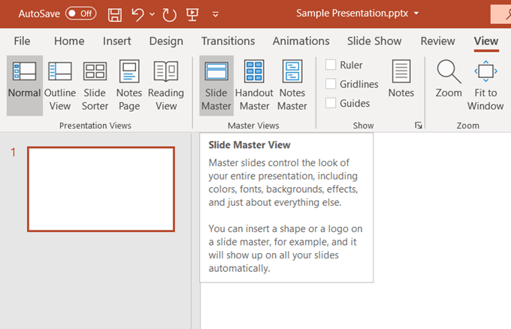Switch to Outline View

coord(60,86)
